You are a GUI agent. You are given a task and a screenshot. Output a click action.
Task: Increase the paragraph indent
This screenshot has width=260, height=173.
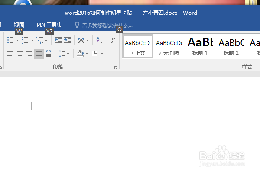(68, 40)
